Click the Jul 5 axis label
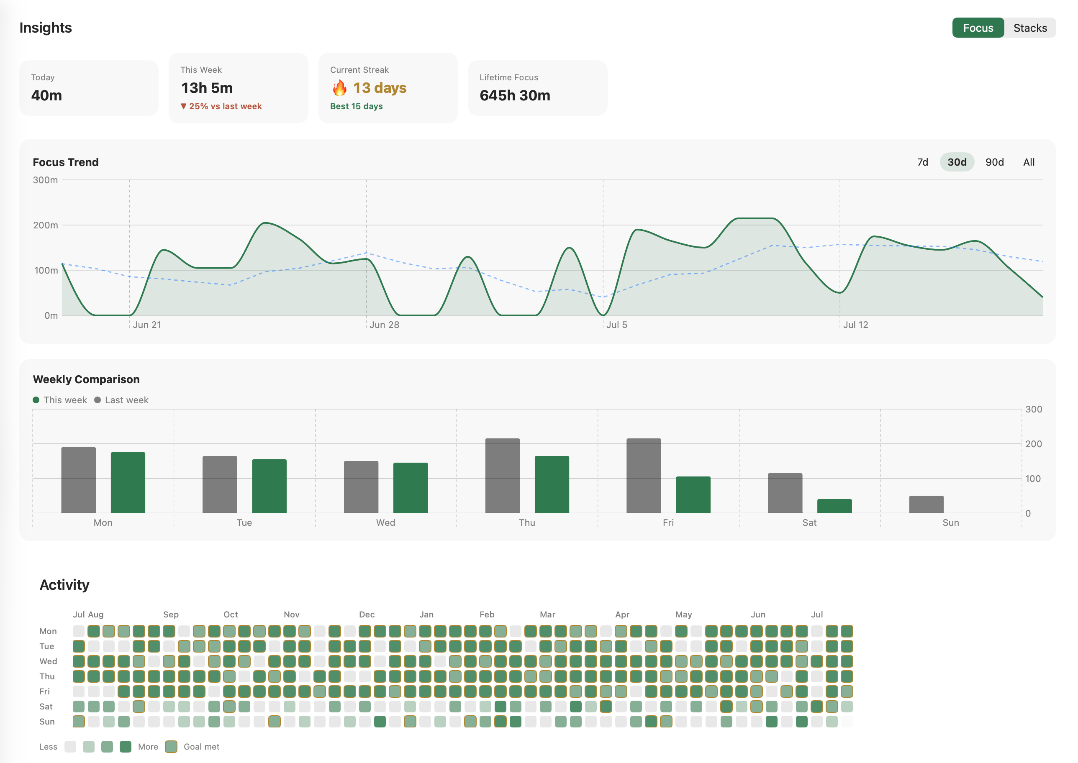Viewport: 1078px width, 763px height. pos(616,325)
